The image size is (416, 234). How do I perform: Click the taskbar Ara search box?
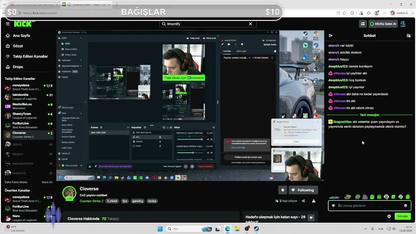tap(189, 229)
